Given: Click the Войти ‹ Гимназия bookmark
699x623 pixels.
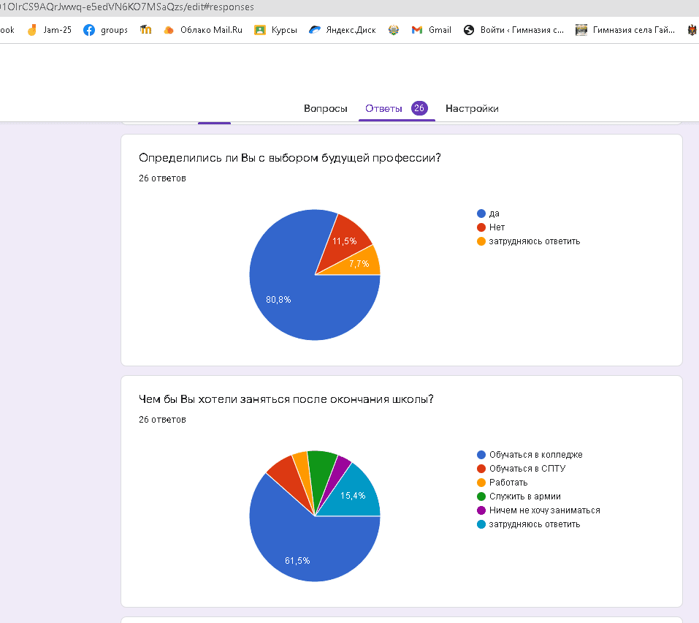Looking at the screenshot, I should [x=514, y=30].
